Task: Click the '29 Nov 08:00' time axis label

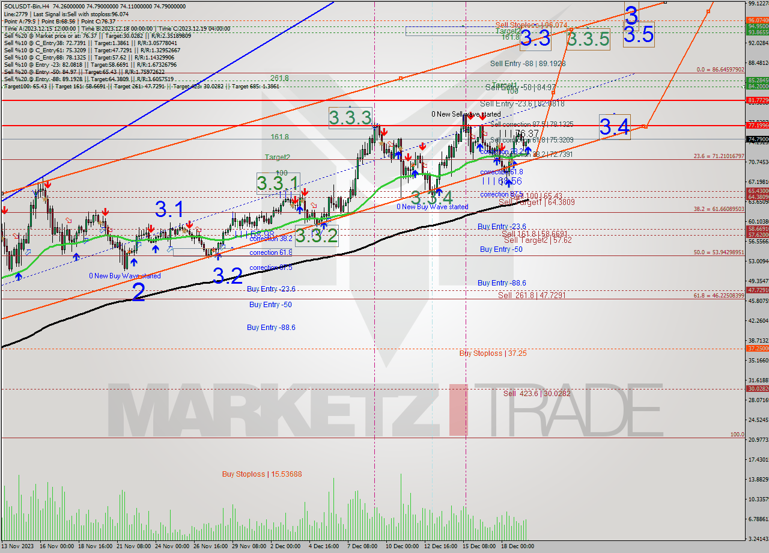Action: [x=249, y=546]
